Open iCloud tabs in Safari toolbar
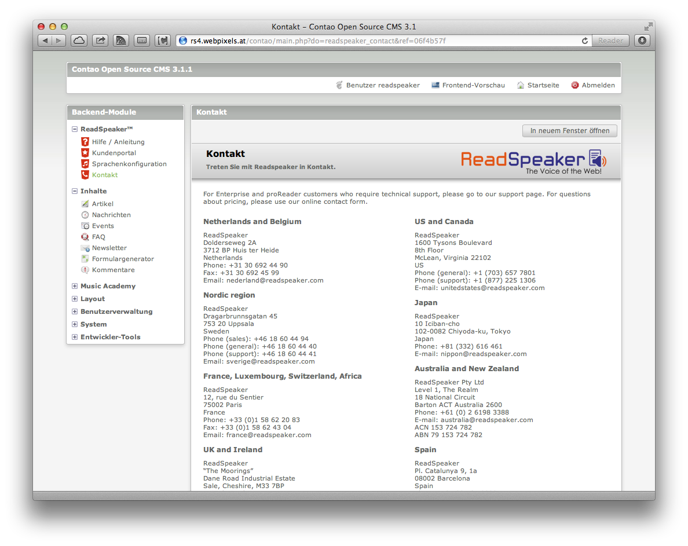Viewport: 688px width, 546px height. (79, 41)
